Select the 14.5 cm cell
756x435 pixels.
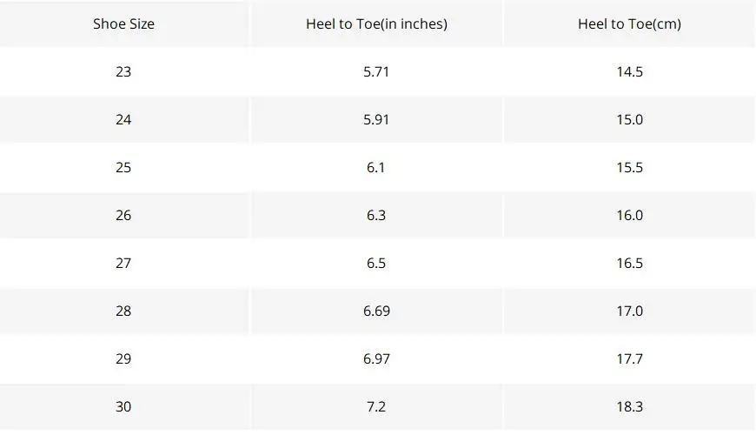tap(629, 71)
